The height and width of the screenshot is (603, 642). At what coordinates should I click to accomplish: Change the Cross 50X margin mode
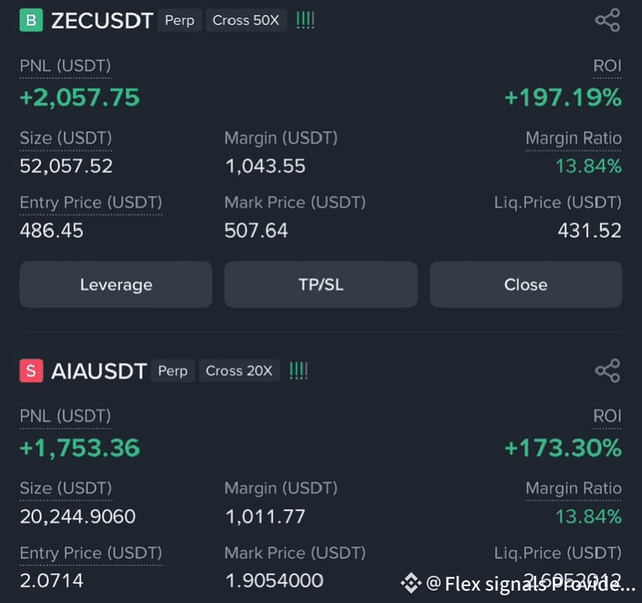(245, 20)
